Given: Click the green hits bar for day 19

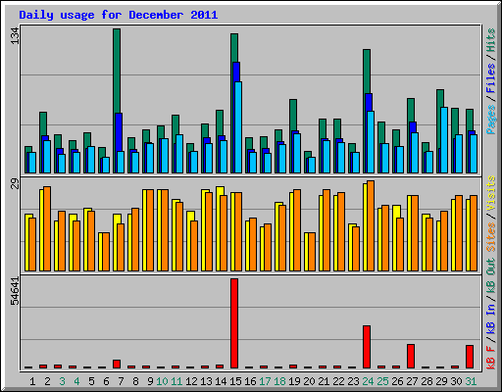Looking at the screenshot, I should pos(293,115).
